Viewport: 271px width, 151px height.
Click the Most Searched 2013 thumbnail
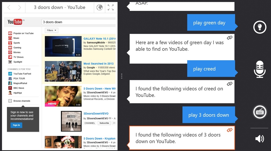[x=63, y=71]
